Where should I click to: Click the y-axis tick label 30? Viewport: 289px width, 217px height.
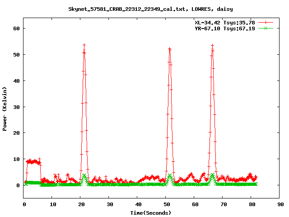(17, 107)
